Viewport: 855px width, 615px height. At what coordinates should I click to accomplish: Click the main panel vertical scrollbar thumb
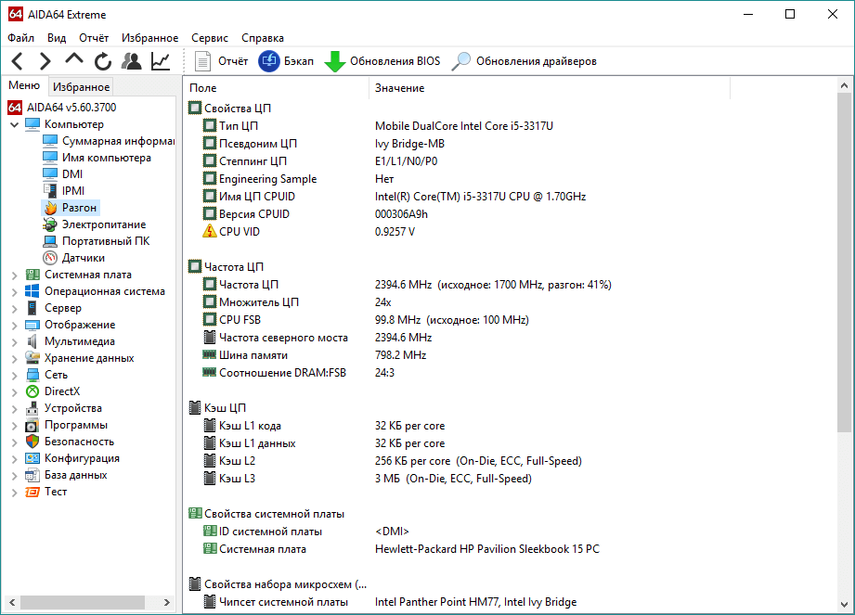[x=844, y=263]
